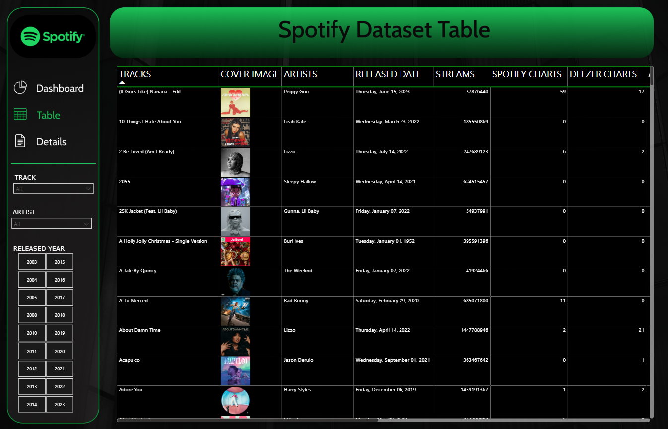668x429 pixels.
Task: Toggle the 2018 released year filter
Action: click(x=60, y=315)
